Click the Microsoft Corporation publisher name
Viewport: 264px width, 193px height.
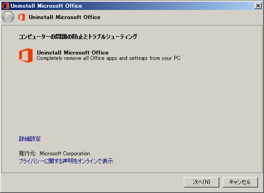click(65, 153)
